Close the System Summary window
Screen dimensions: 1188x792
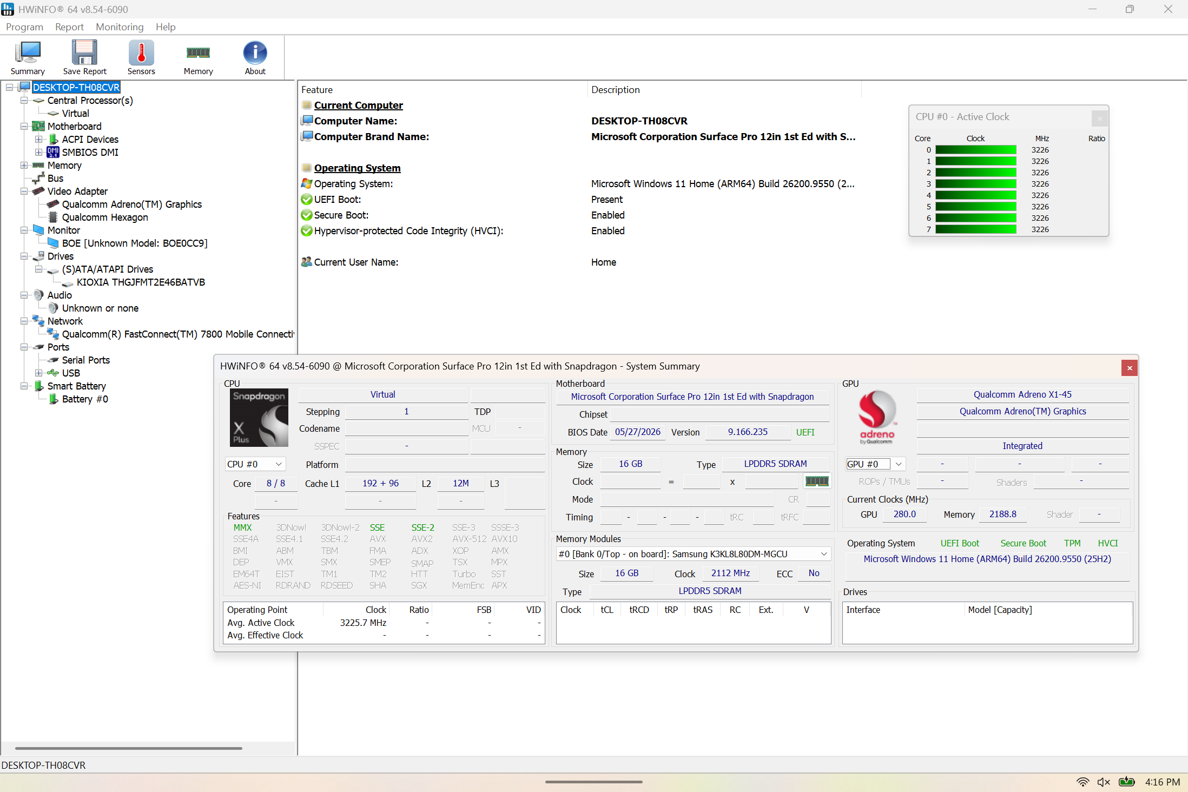point(1130,368)
